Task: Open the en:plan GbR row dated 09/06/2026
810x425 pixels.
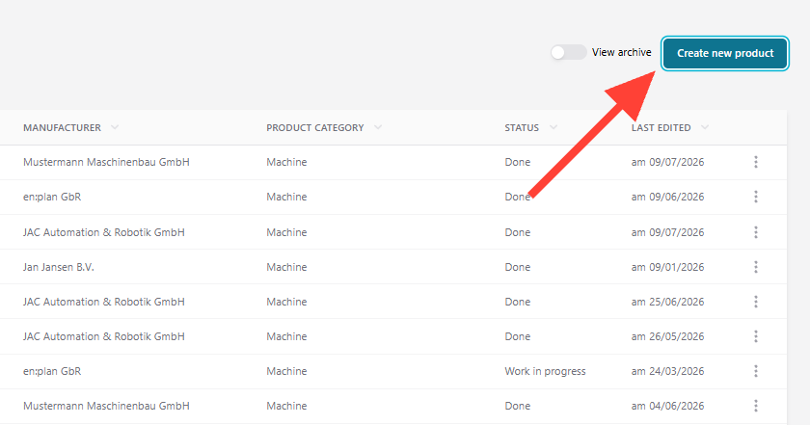Action: tap(393, 197)
